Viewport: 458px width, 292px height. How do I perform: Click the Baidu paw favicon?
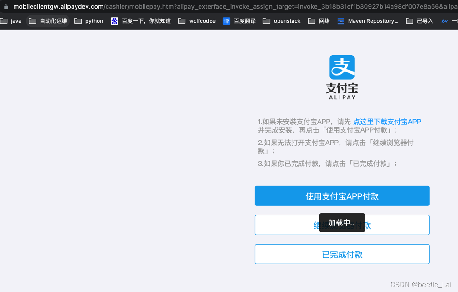click(x=114, y=21)
